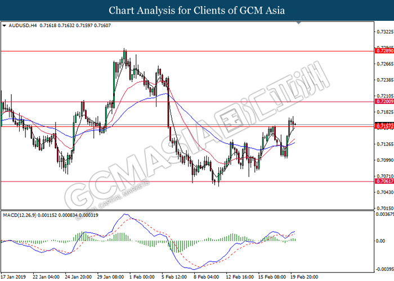Click the 0.00 MACD zero level label
The height and width of the screenshot is (281, 394).
tap(381, 241)
